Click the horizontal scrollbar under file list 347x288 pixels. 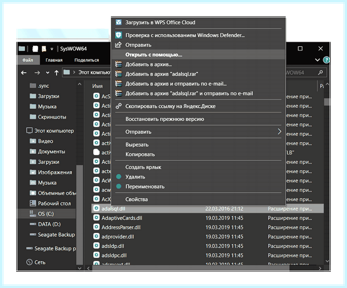(x=190, y=268)
